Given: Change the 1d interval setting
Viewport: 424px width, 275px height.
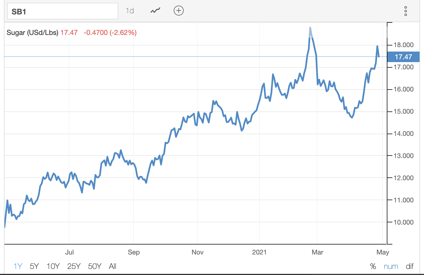Looking at the screenshot, I should coord(130,11).
